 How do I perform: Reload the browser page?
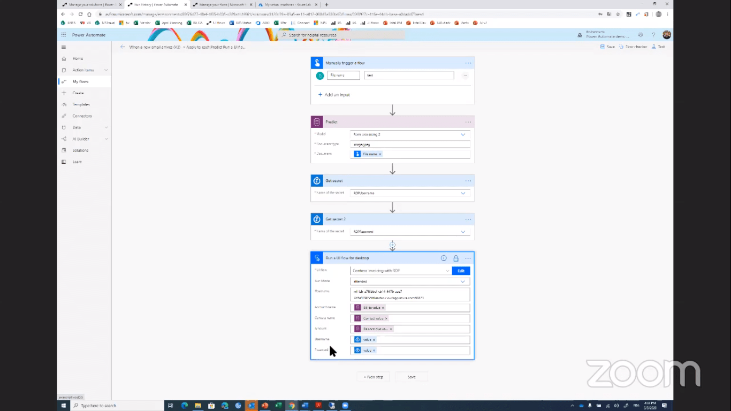[80, 14]
